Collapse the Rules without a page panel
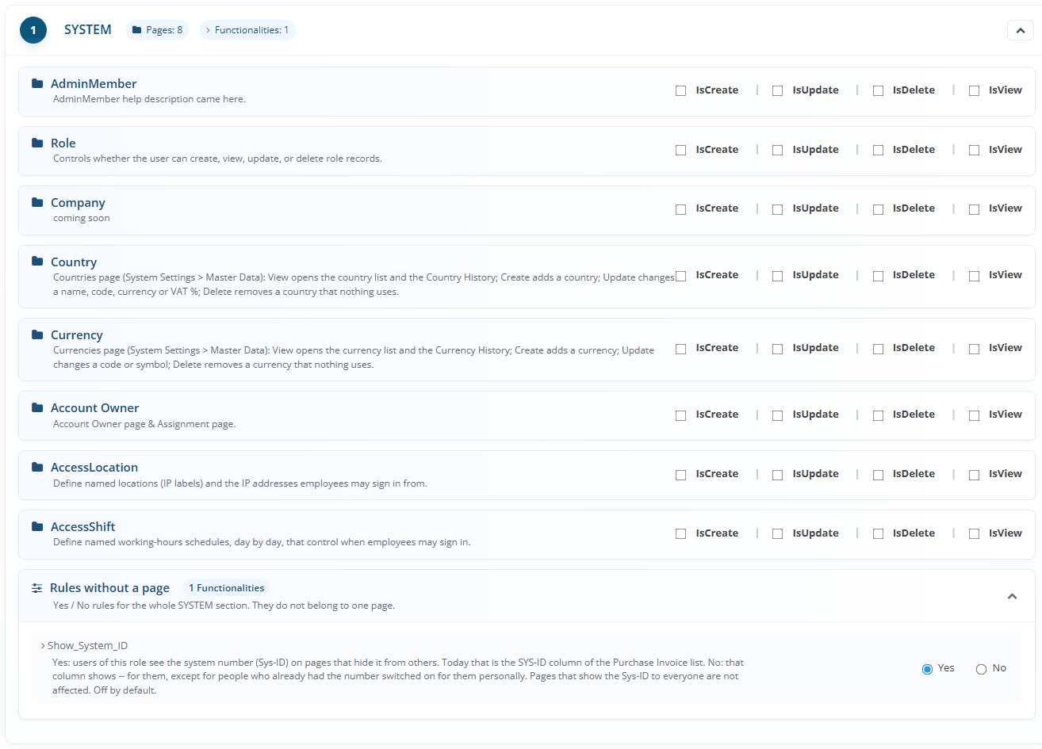Screen dimensions: 1042x749 pos(1012,596)
